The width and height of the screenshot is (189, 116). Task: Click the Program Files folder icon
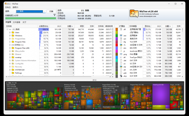[13, 42]
